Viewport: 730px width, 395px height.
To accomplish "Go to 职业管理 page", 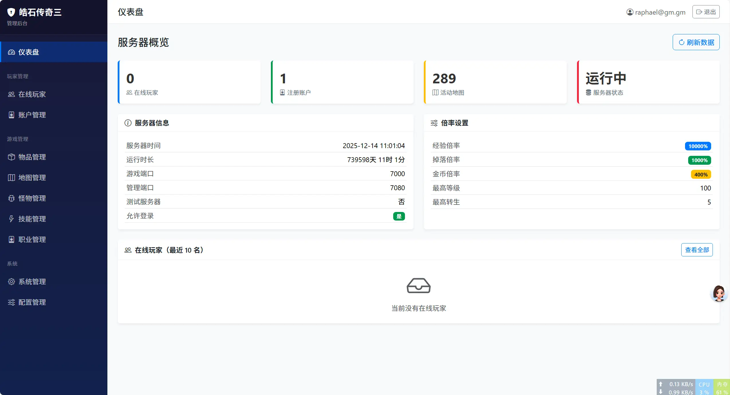I will (x=32, y=239).
